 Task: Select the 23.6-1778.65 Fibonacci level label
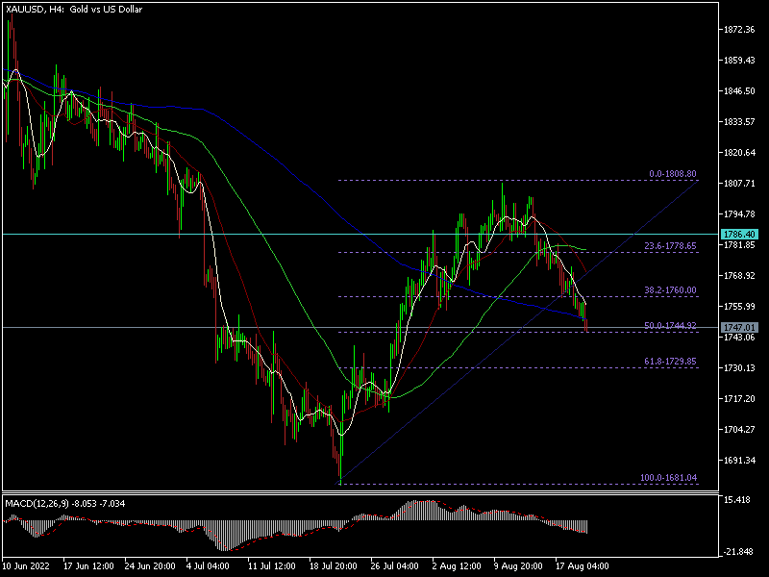coord(670,246)
